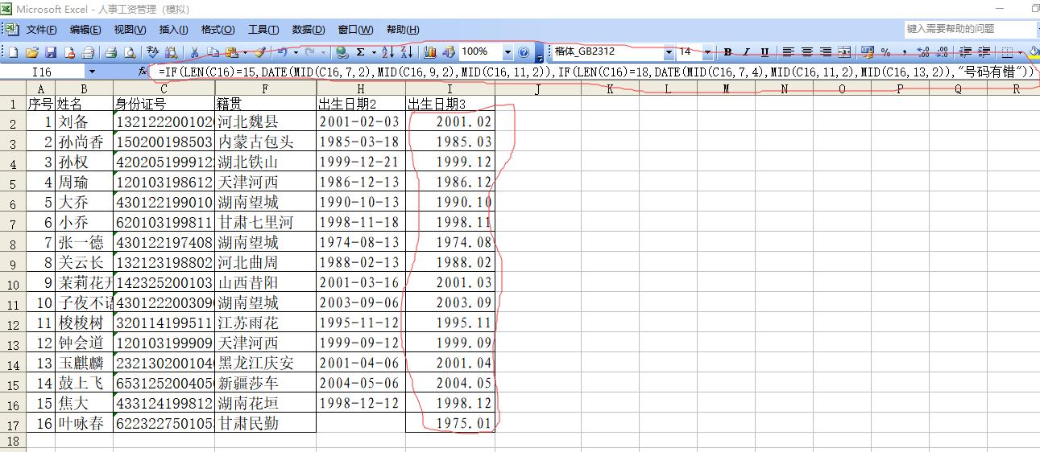Cut selection with the scissors icon

(x=194, y=52)
